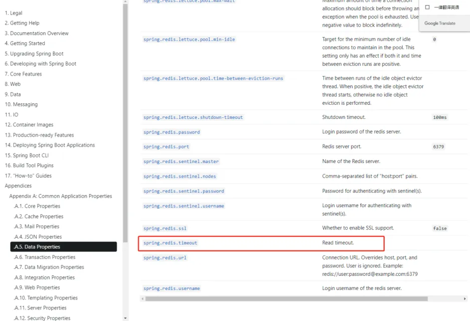Click "Redis server port." description
The image size is (470, 321).
342,146
